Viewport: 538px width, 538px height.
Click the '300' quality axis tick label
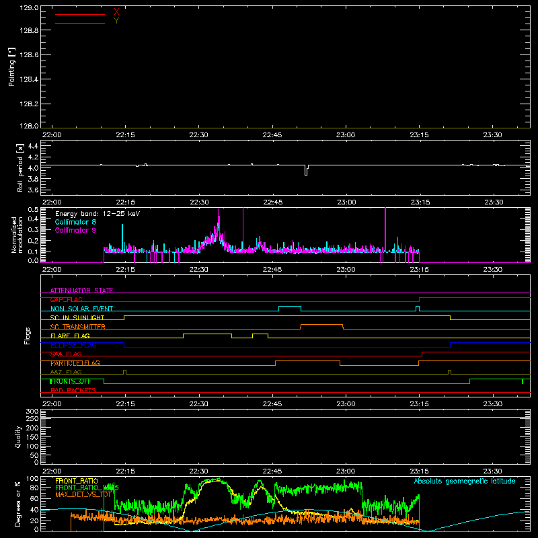(x=32, y=412)
